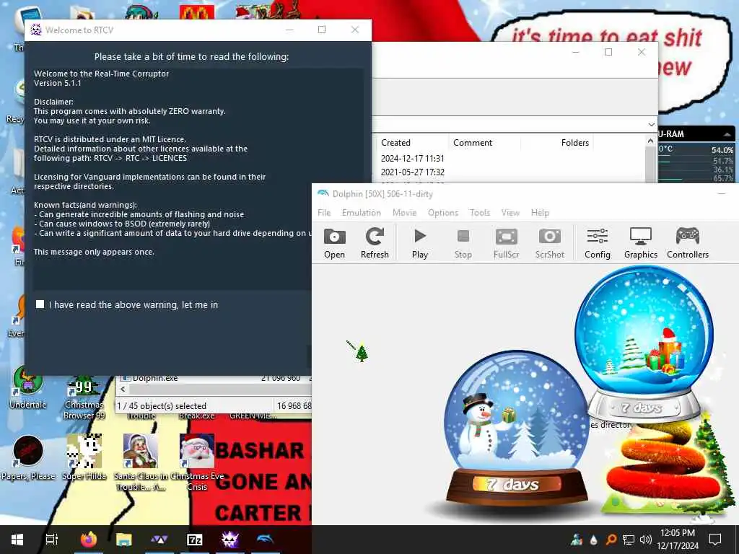
Task: Open the Super Hilda desktop icon
Action: tap(84, 457)
